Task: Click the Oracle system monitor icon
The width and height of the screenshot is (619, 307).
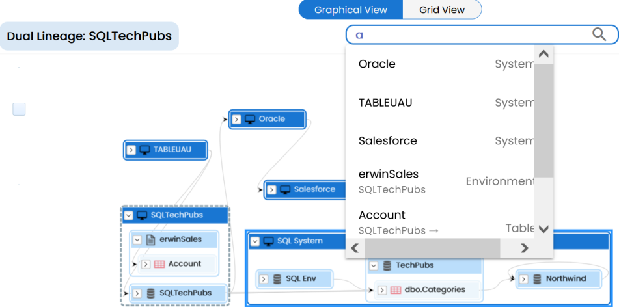Action: point(250,119)
